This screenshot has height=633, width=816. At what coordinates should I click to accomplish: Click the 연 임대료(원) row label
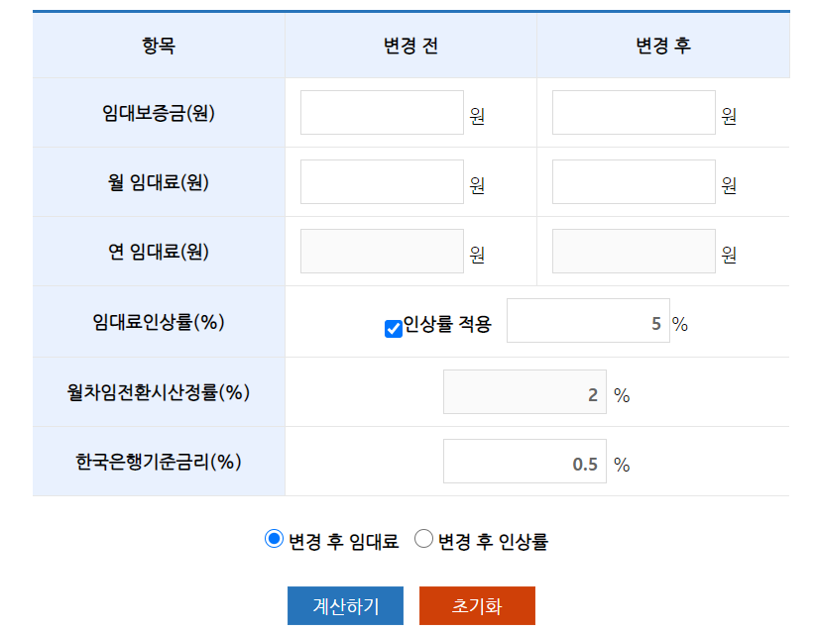coord(159,252)
